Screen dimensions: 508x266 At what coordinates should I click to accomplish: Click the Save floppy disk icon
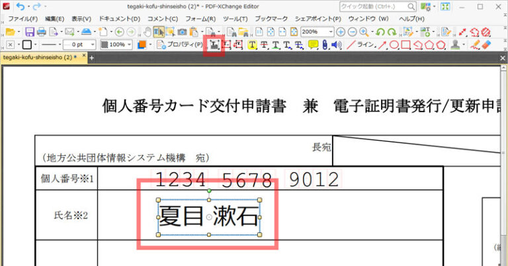point(29,32)
